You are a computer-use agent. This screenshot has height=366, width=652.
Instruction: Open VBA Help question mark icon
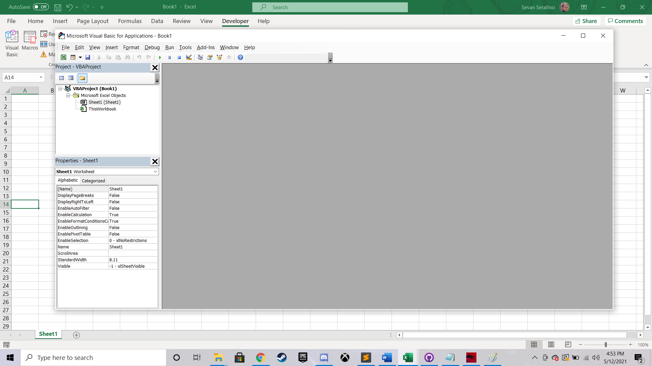tap(240, 57)
